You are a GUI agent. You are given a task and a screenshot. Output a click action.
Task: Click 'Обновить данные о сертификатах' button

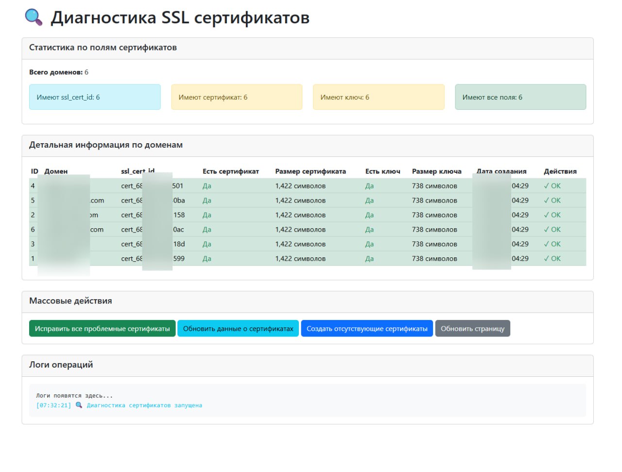click(x=238, y=329)
